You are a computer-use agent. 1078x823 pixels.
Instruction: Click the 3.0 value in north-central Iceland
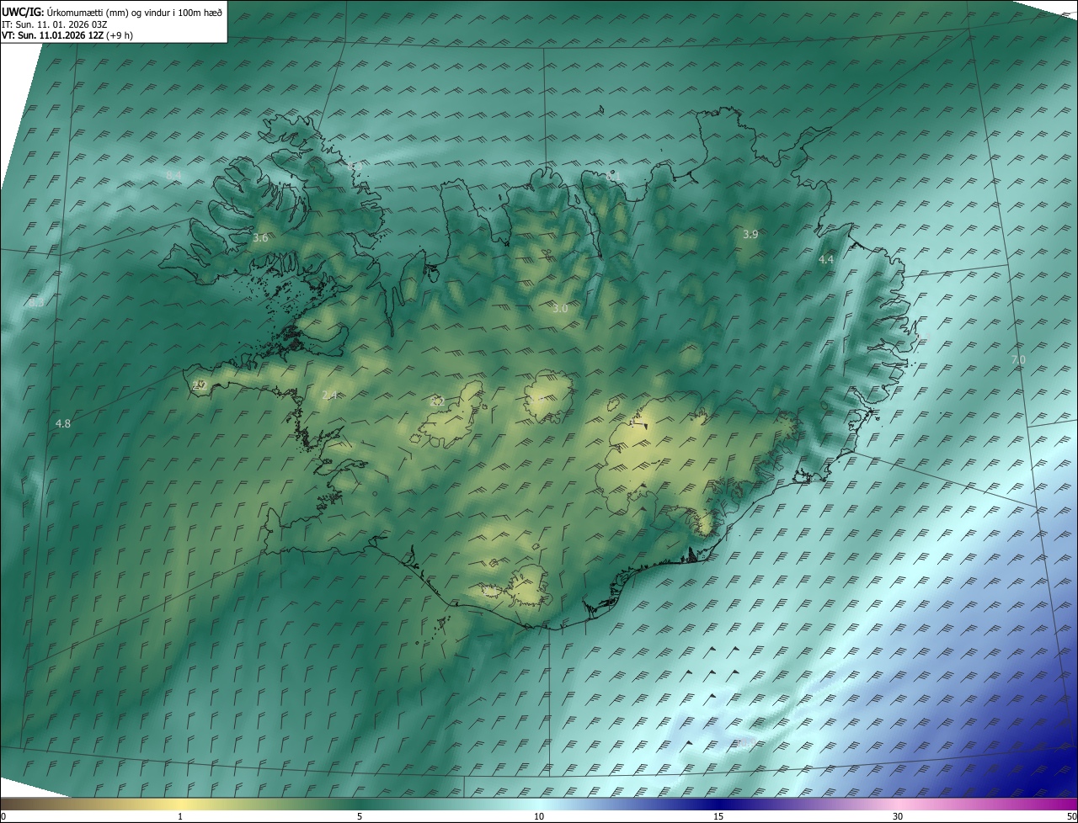coord(560,309)
